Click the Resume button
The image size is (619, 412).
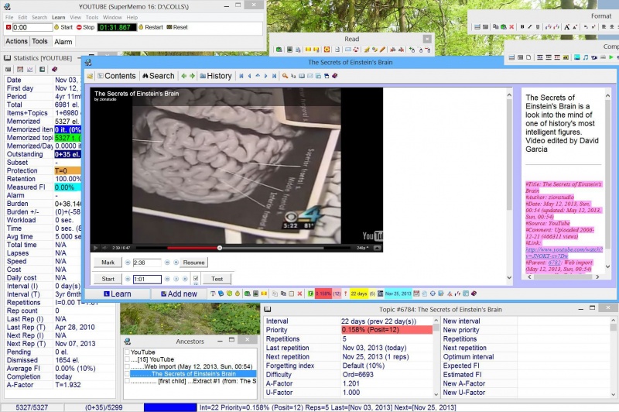tap(194, 263)
